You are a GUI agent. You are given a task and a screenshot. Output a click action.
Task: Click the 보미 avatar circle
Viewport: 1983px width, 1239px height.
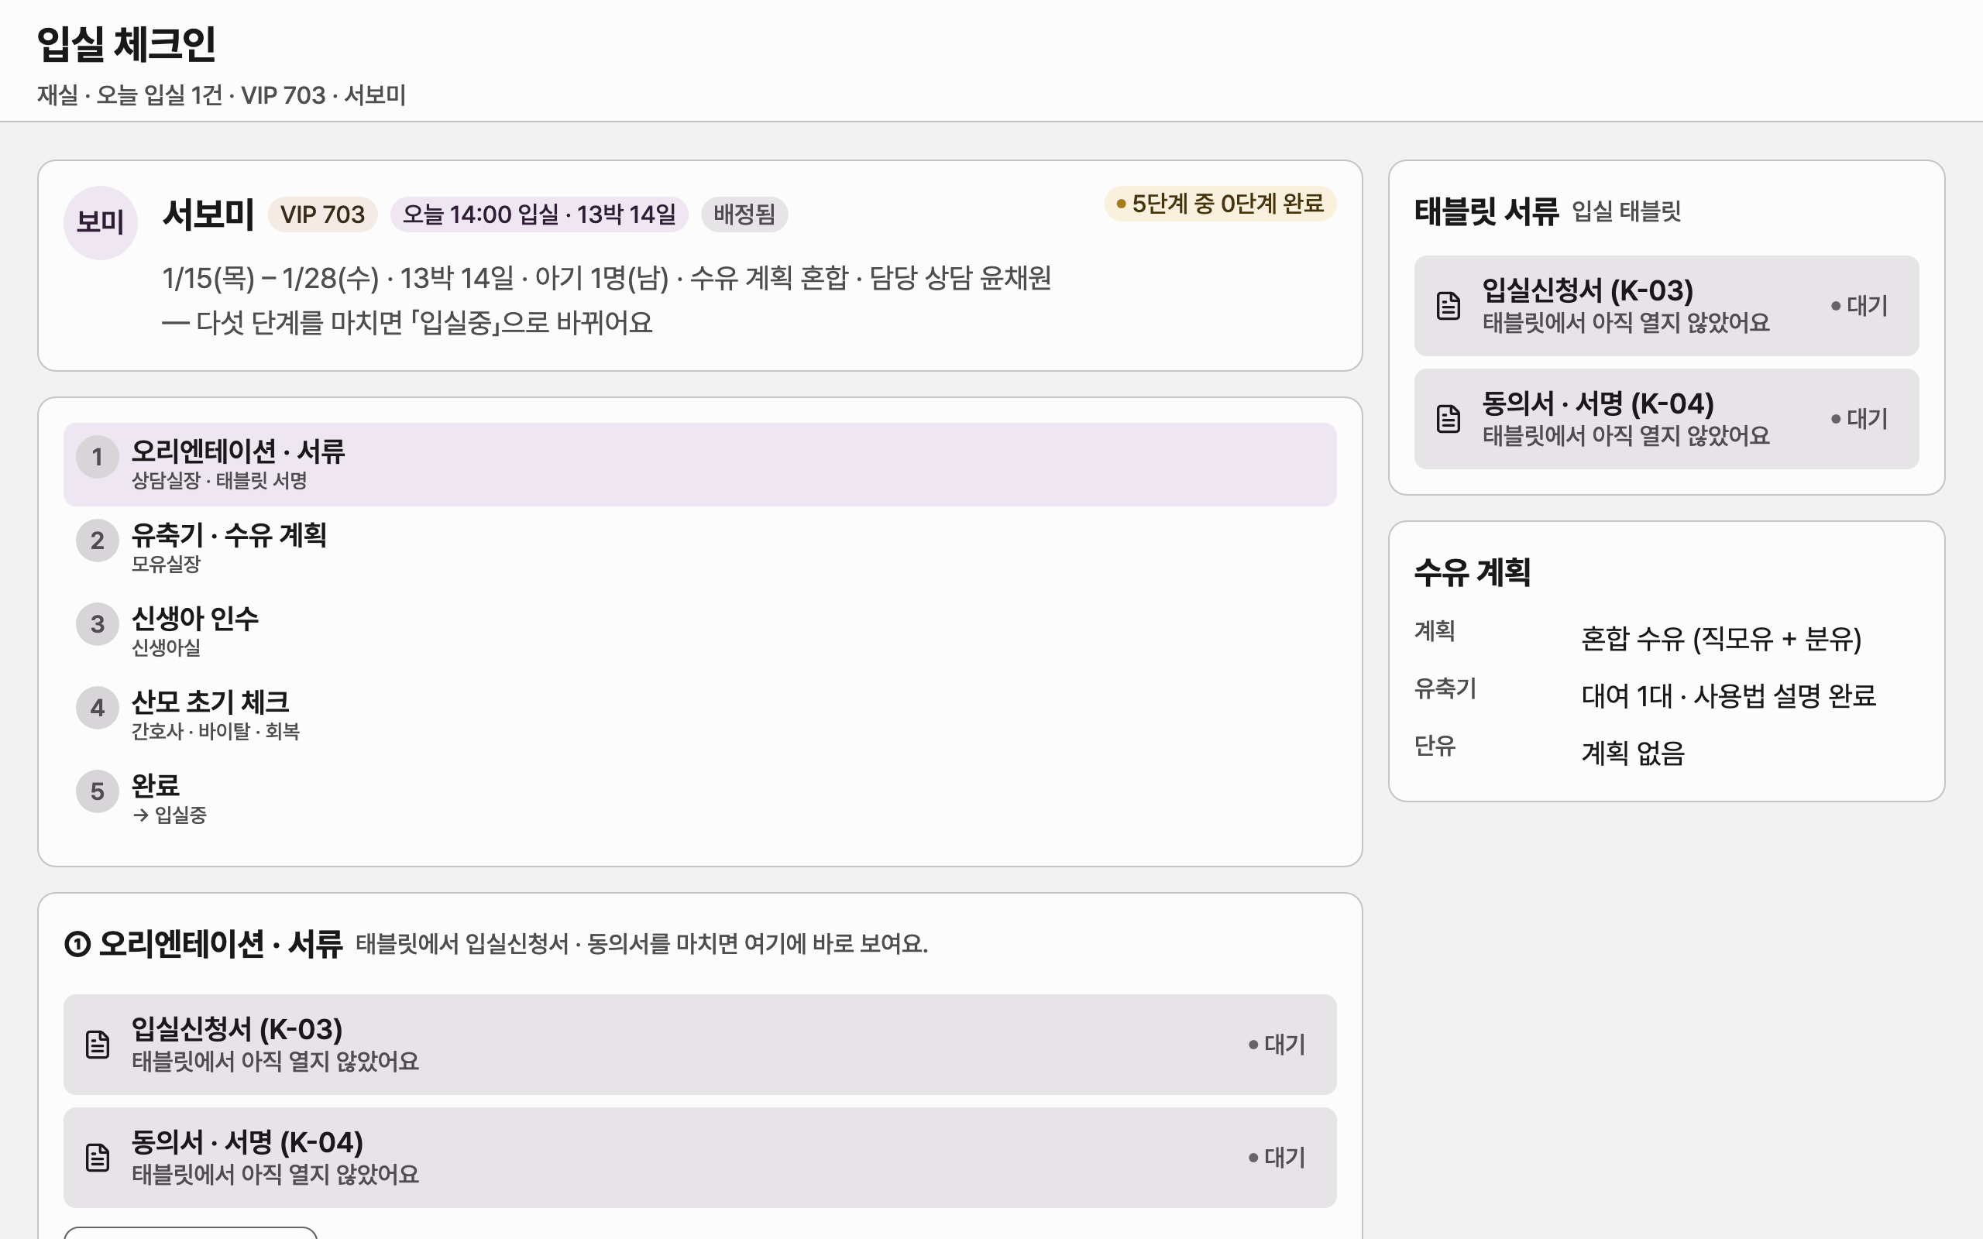[x=100, y=223]
